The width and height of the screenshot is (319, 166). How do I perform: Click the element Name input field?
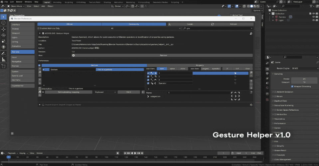coord(198,93)
